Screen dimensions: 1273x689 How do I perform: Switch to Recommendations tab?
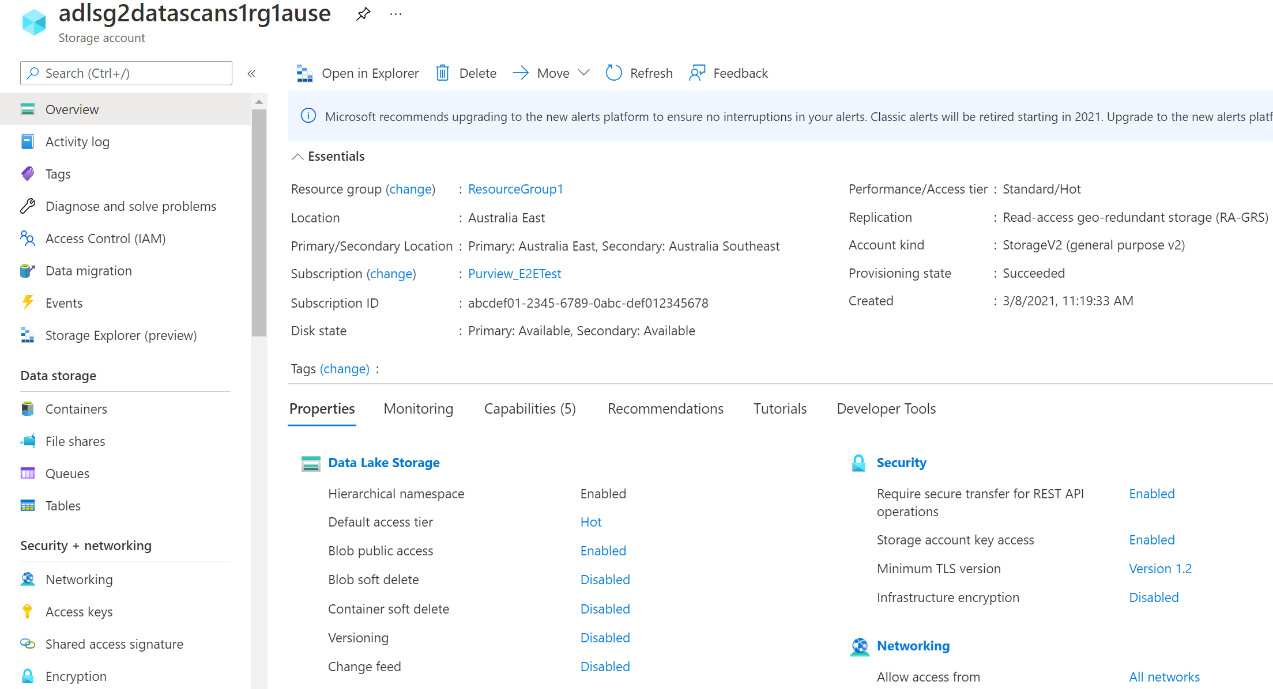coord(665,408)
